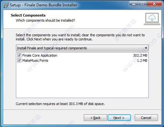The image size is (164, 127).
Task: Go to the Next step
Action: [119, 118]
